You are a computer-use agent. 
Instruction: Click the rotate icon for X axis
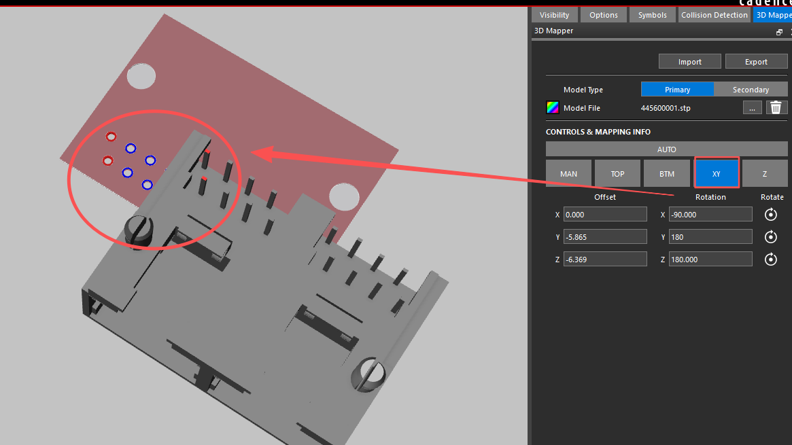click(770, 215)
